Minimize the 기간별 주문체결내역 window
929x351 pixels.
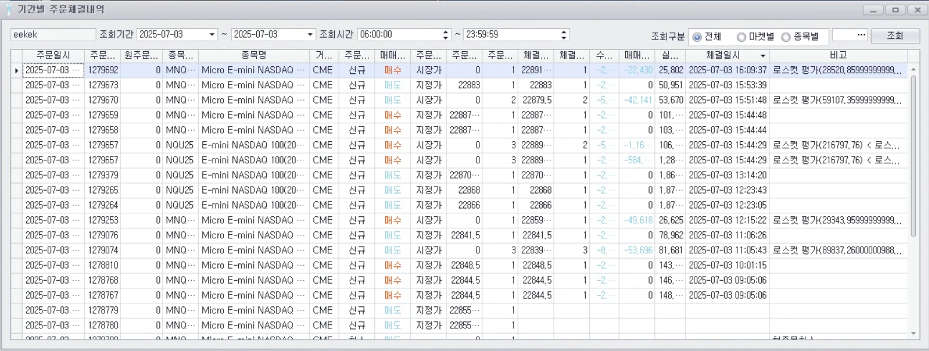click(x=873, y=10)
